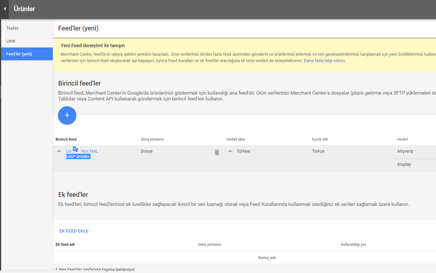Image resolution: width=436 pixels, height=273 pixels.
Task: Click the blue plus add feed button
Action: click(67, 115)
